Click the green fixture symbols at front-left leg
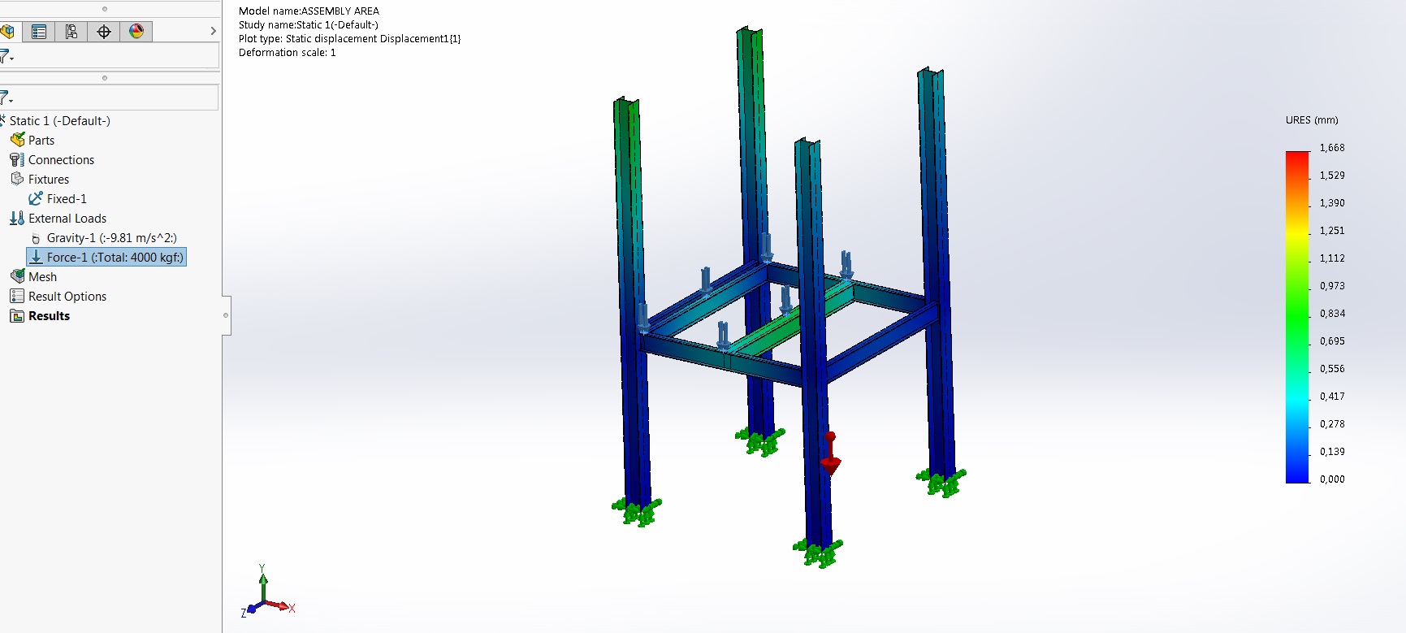This screenshot has width=1406, height=633. tap(637, 512)
